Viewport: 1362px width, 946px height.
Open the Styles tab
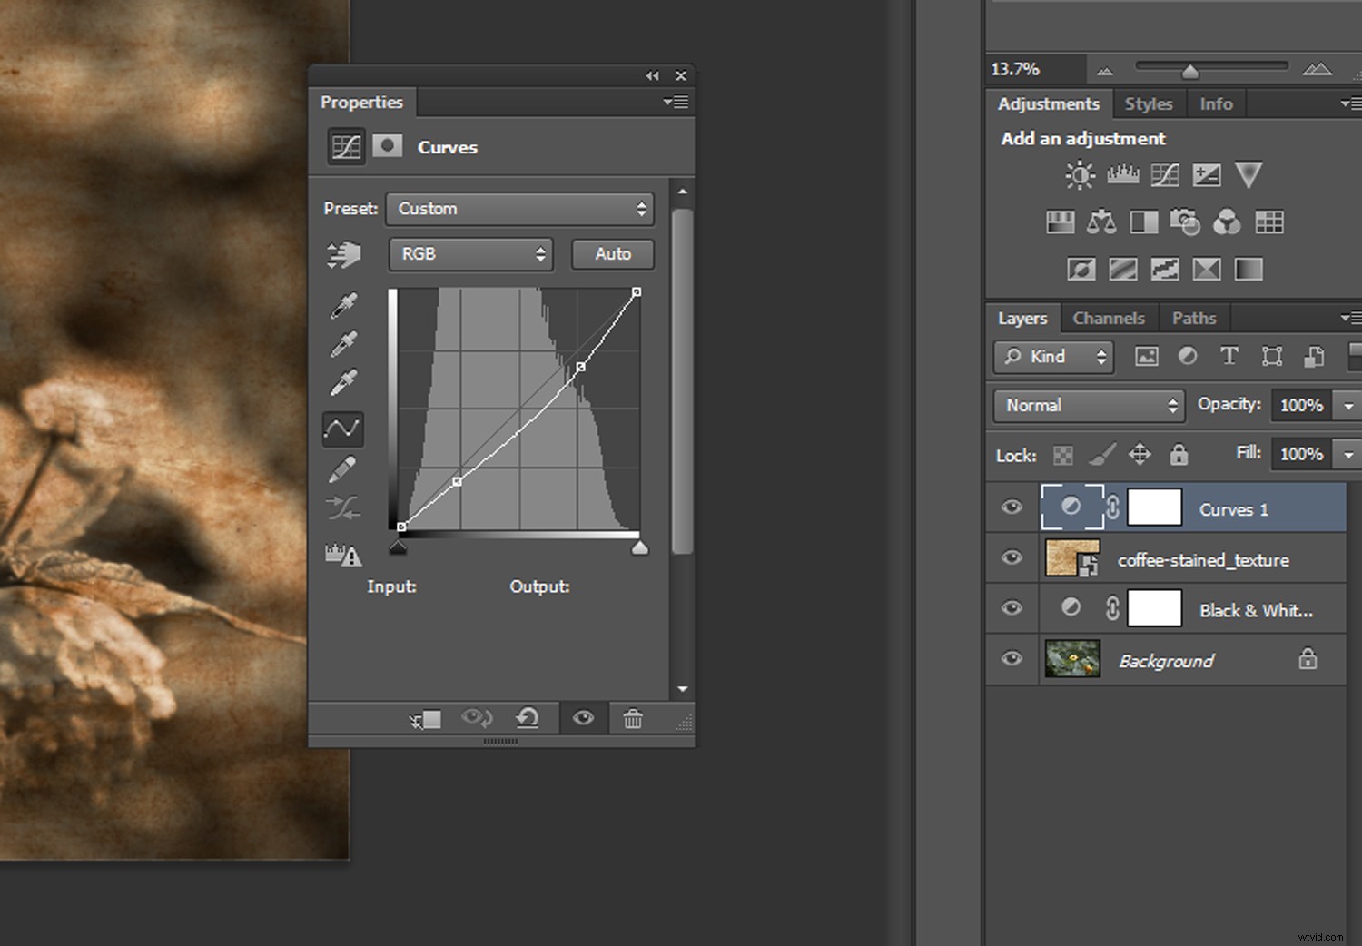pyautogui.click(x=1149, y=103)
